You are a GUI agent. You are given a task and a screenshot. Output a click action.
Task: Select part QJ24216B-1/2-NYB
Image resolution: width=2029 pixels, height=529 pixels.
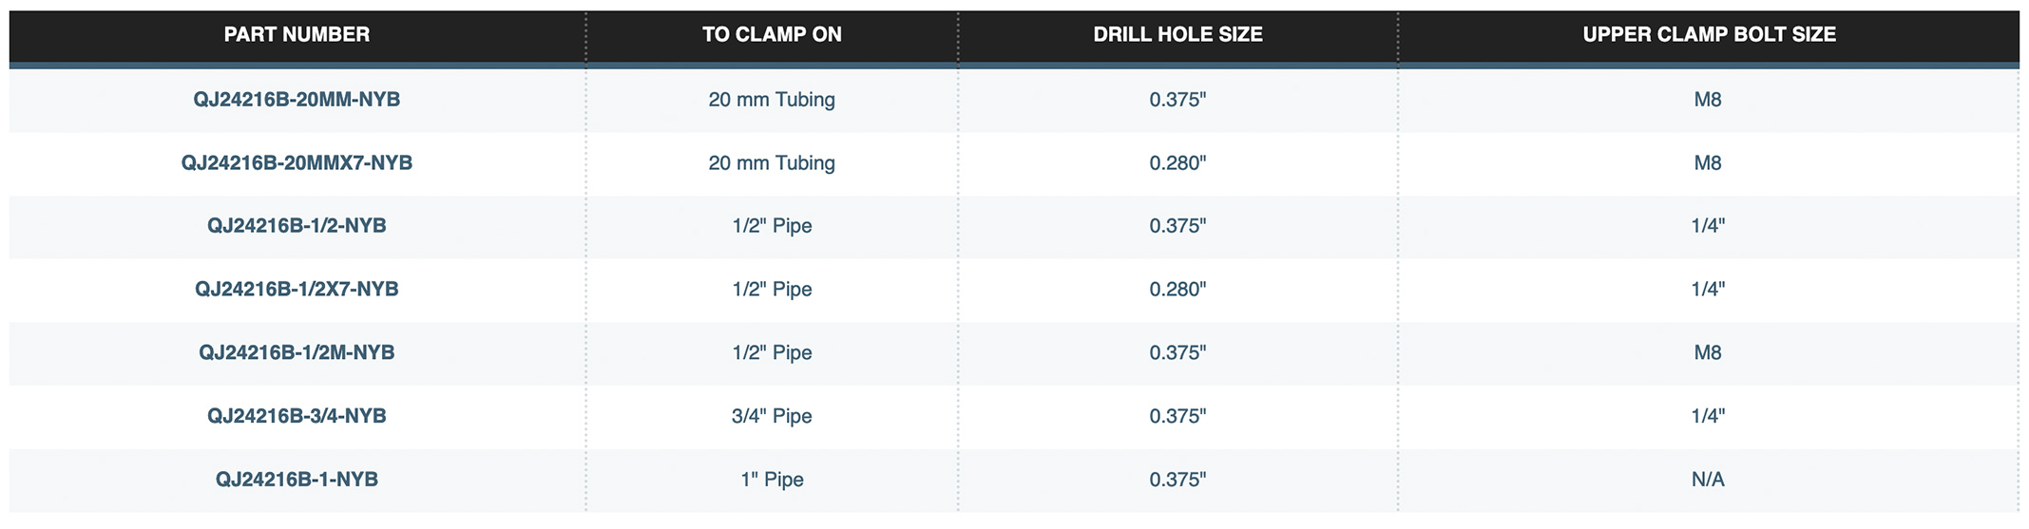tap(297, 226)
